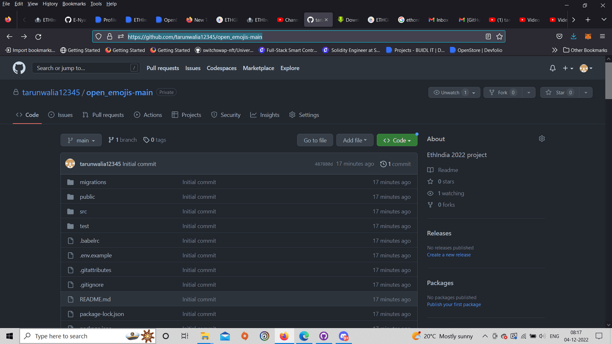This screenshot has height=344, width=612.
Task: Open Firefox downloads arrow icon
Action: pyautogui.click(x=574, y=37)
